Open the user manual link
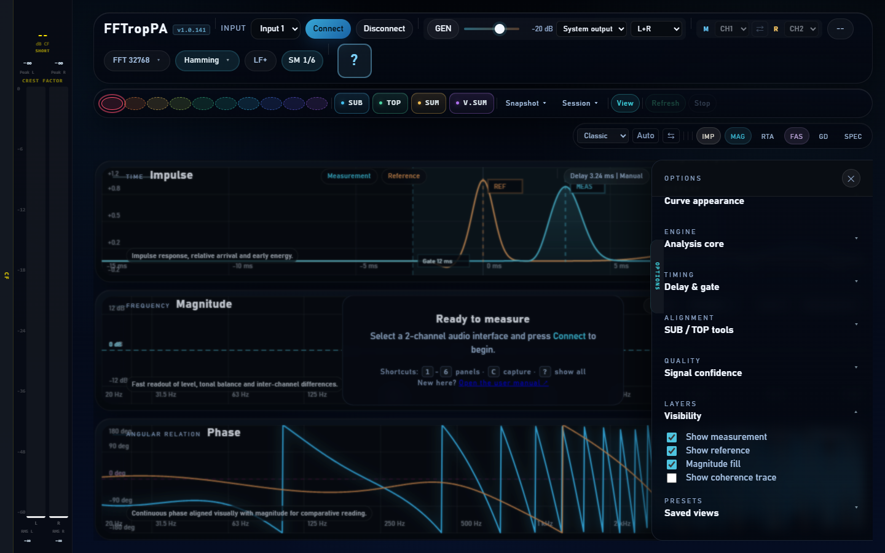This screenshot has height=553, width=885. point(503,383)
